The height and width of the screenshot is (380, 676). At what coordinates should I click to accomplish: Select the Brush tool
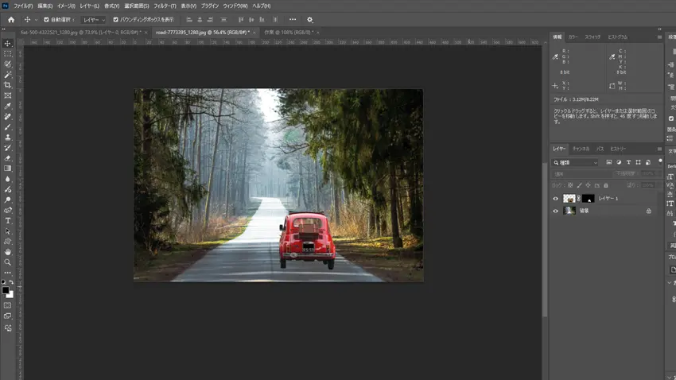point(8,127)
